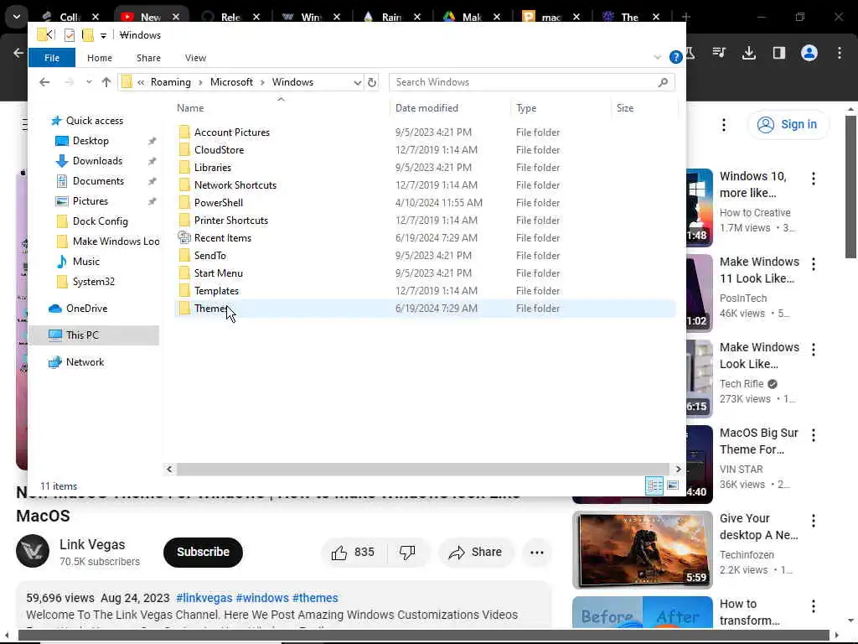
Task: Sort by the Size column header
Action: point(625,108)
